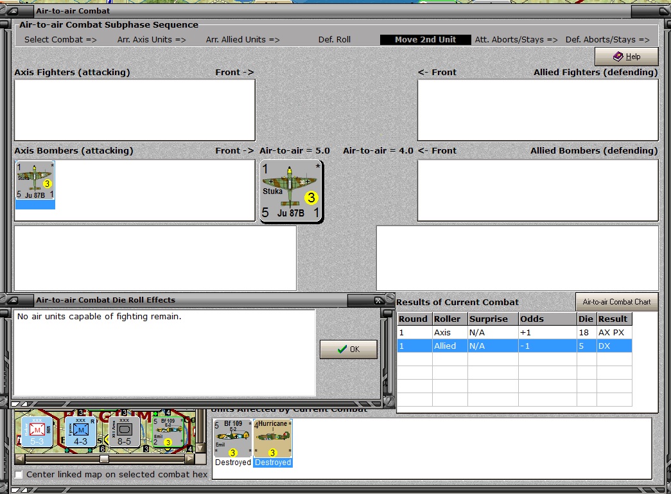Click the Die column header
Image resolution: width=671 pixels, height=494 pixels.
[x=586, y=319]
